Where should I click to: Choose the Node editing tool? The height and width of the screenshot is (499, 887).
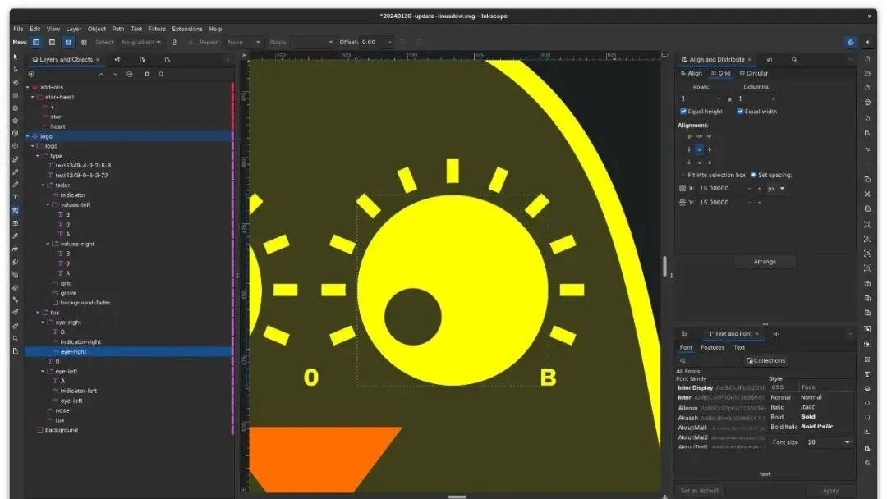pos(15,70)
